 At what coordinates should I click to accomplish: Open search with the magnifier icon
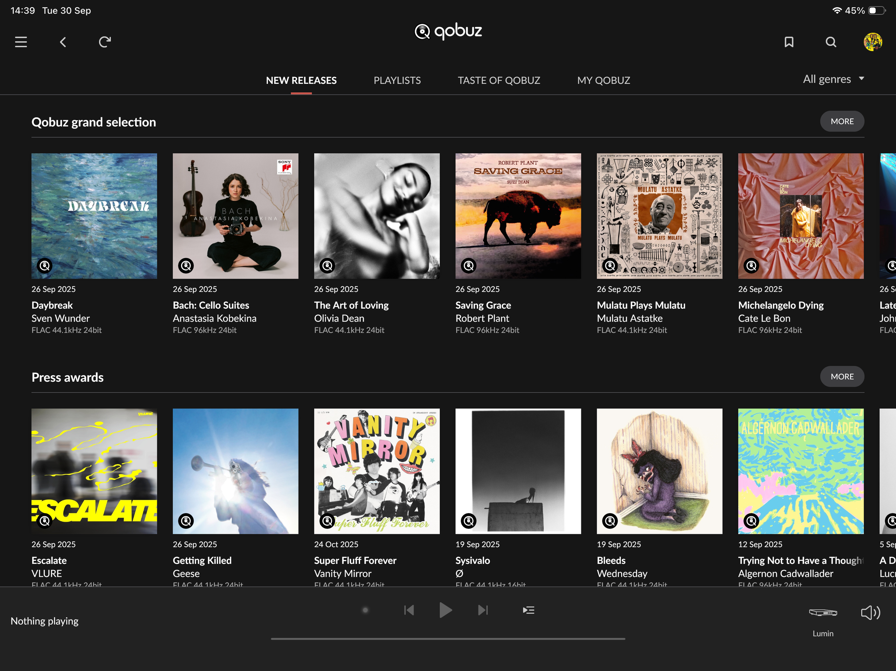tap(831, 42)
